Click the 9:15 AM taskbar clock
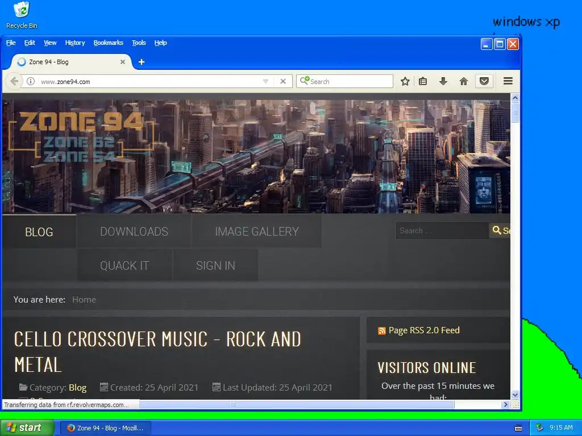Image resolution: width=582 pixels, height=436 pixels. (x=561, y=427)
